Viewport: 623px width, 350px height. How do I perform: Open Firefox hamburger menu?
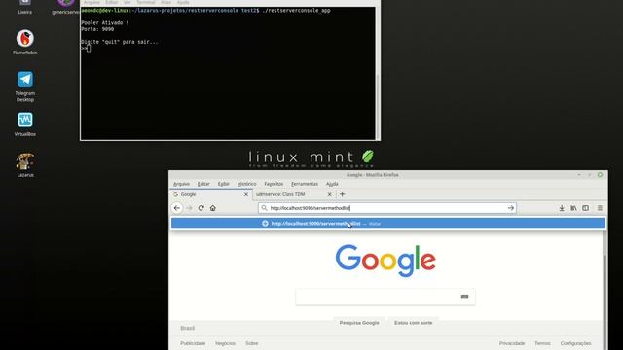pos(600,208)
